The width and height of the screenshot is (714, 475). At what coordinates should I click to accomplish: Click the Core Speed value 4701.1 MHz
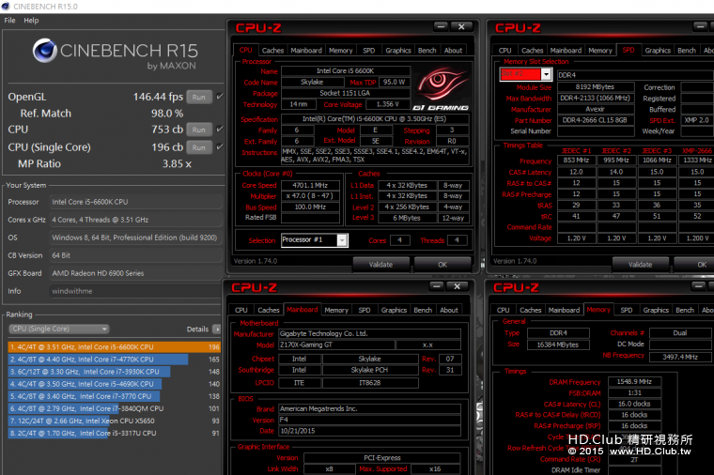310,185
